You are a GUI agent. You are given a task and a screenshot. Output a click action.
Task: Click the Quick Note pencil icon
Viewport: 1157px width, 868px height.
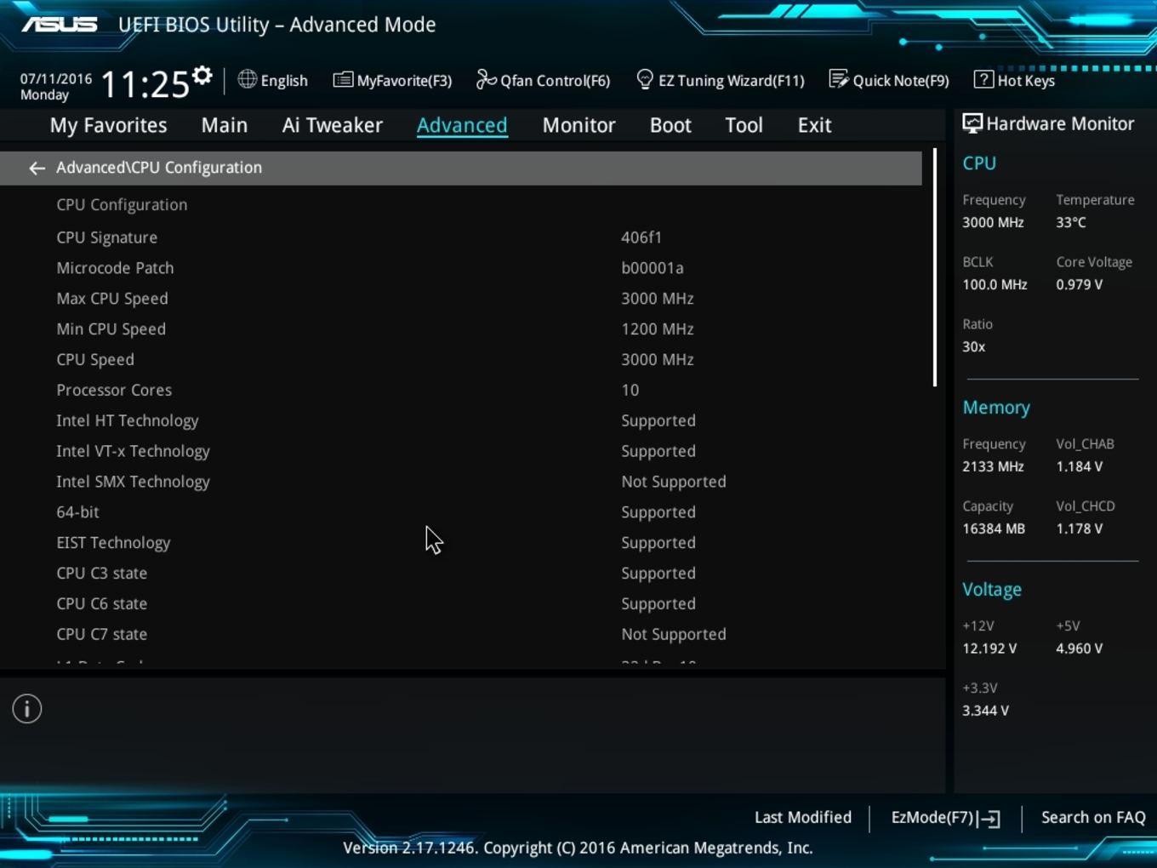pyautogui.click(x=839, y=79)
